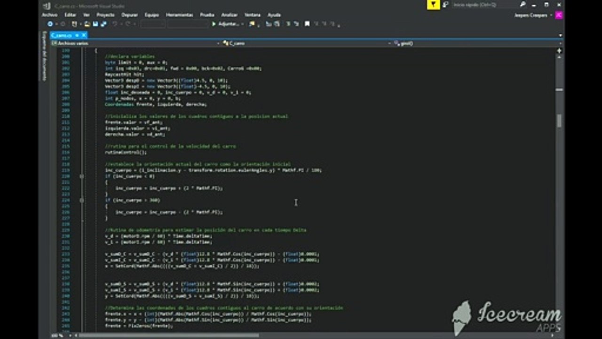602x339 pixels.
Task: Click the green Adjuntar start icon
Action: tap(214, 24)
